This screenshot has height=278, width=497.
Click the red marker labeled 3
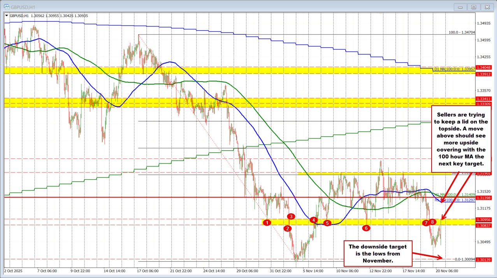pyautogui.click(x=291, y=216)
